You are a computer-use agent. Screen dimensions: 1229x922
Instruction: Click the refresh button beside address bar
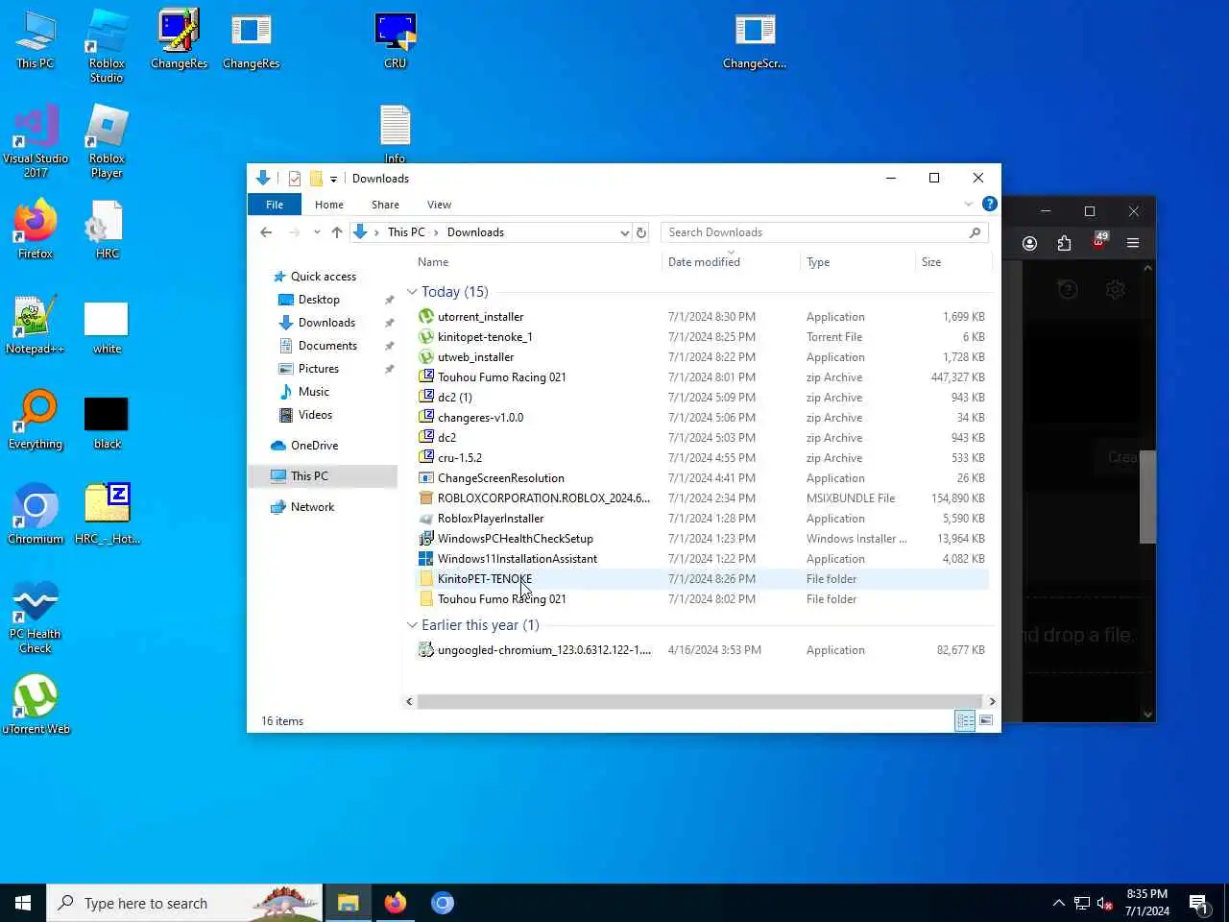point(641,232)
